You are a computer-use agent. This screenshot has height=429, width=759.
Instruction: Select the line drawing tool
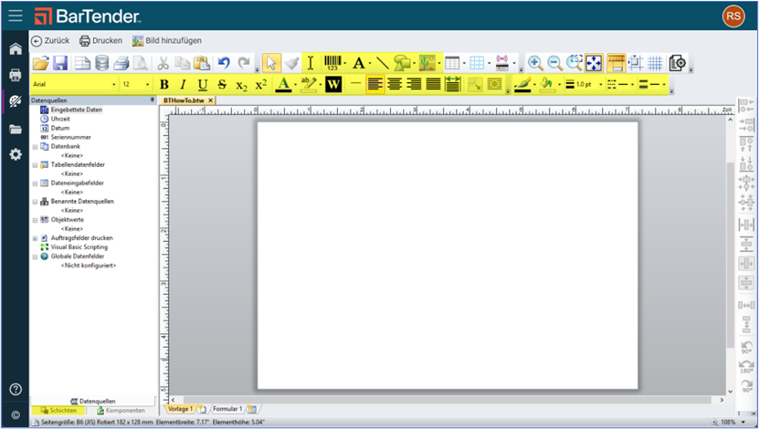tap(382, 63)
